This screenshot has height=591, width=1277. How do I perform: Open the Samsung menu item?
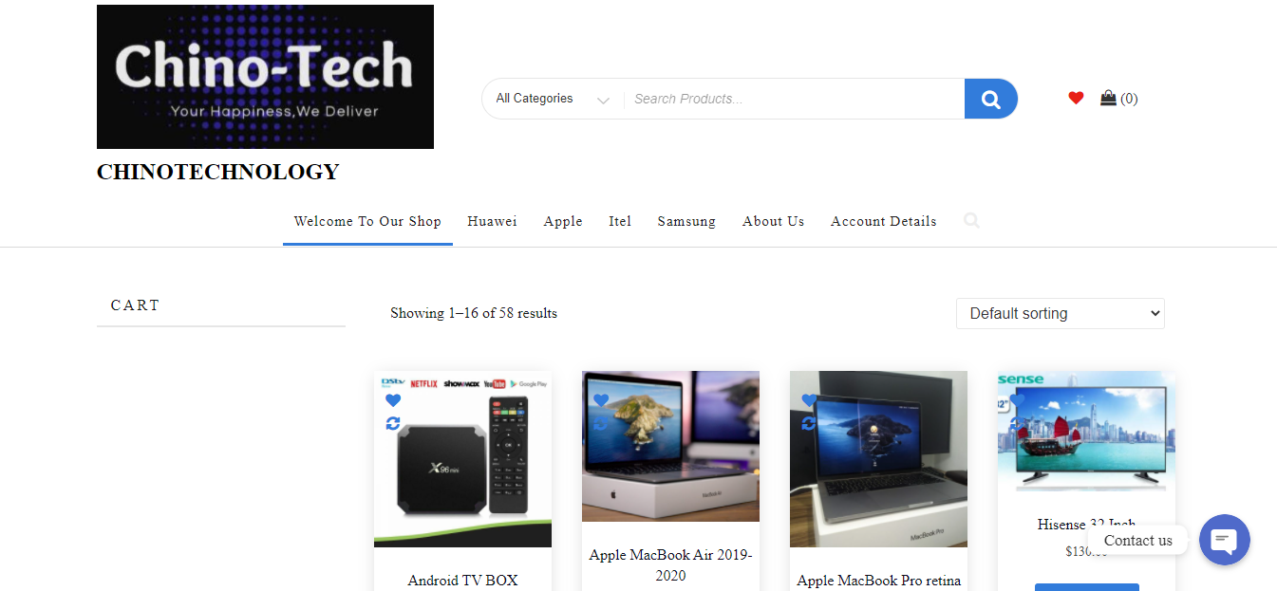pyautogui.click(x=686, y=221)
